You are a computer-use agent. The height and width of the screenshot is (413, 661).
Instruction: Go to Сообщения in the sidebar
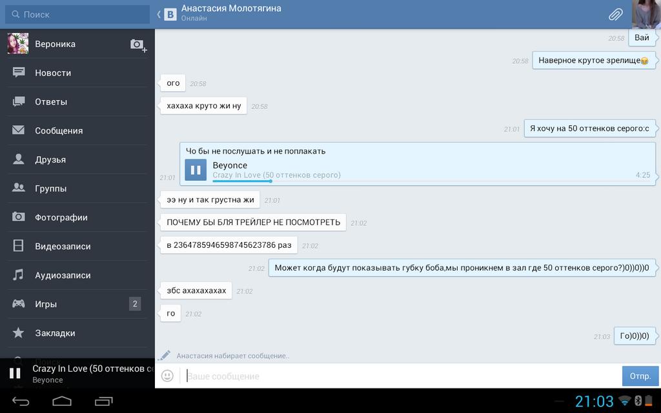(77, 130)
